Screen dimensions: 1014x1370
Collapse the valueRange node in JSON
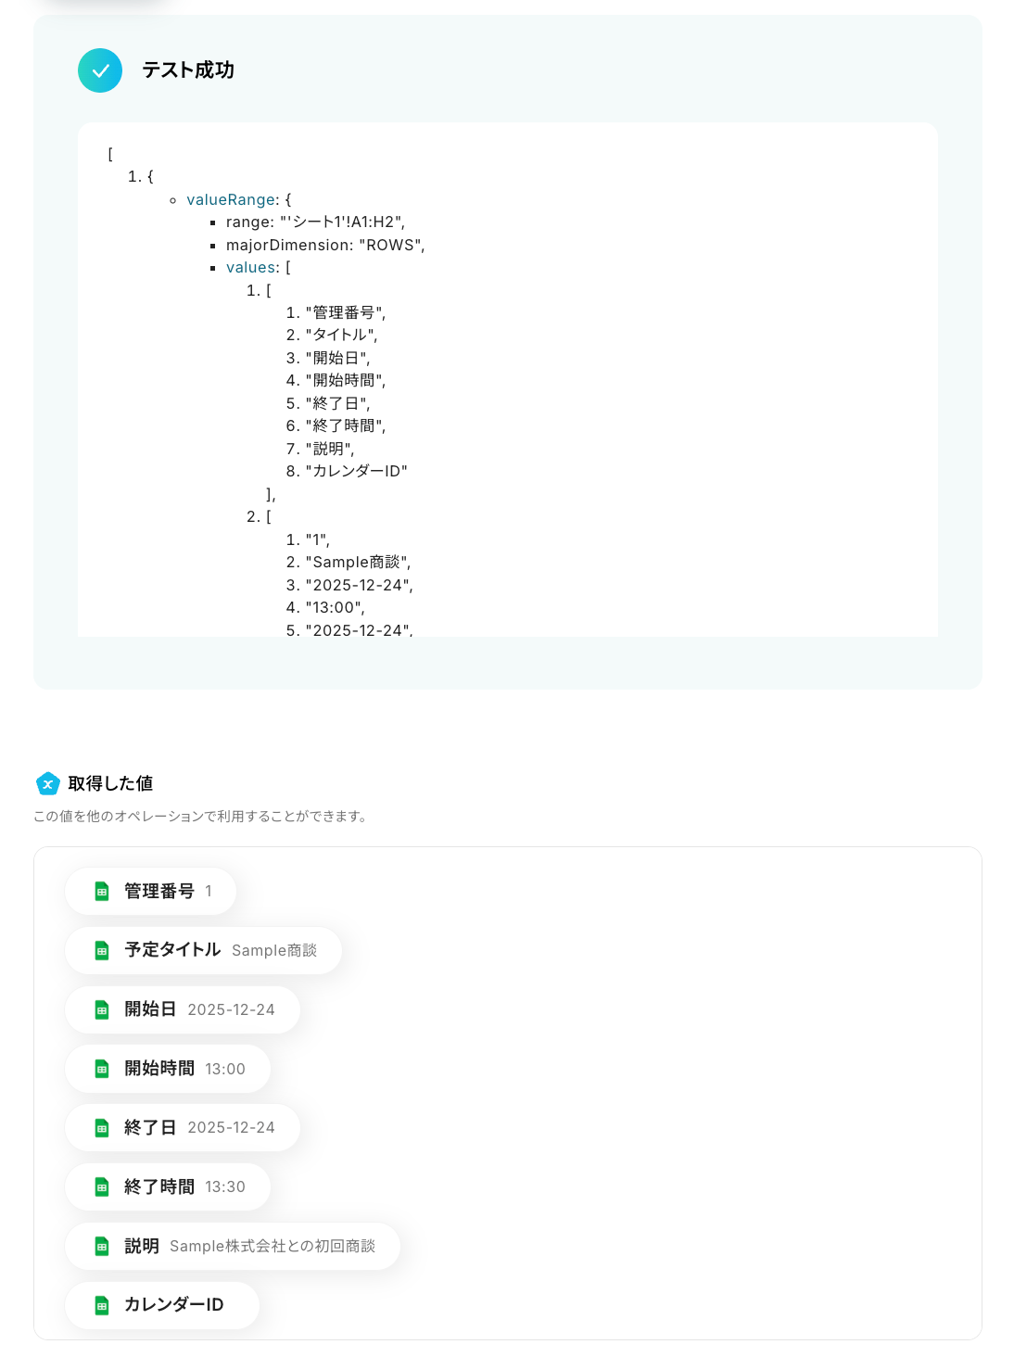(x=231, y=199)
